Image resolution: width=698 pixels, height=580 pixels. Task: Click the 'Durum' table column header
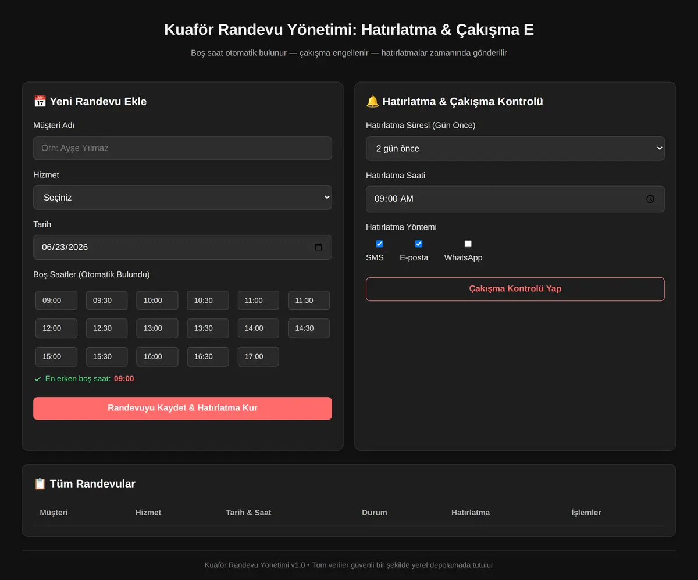pyautogui.click(x=375, y=513)
